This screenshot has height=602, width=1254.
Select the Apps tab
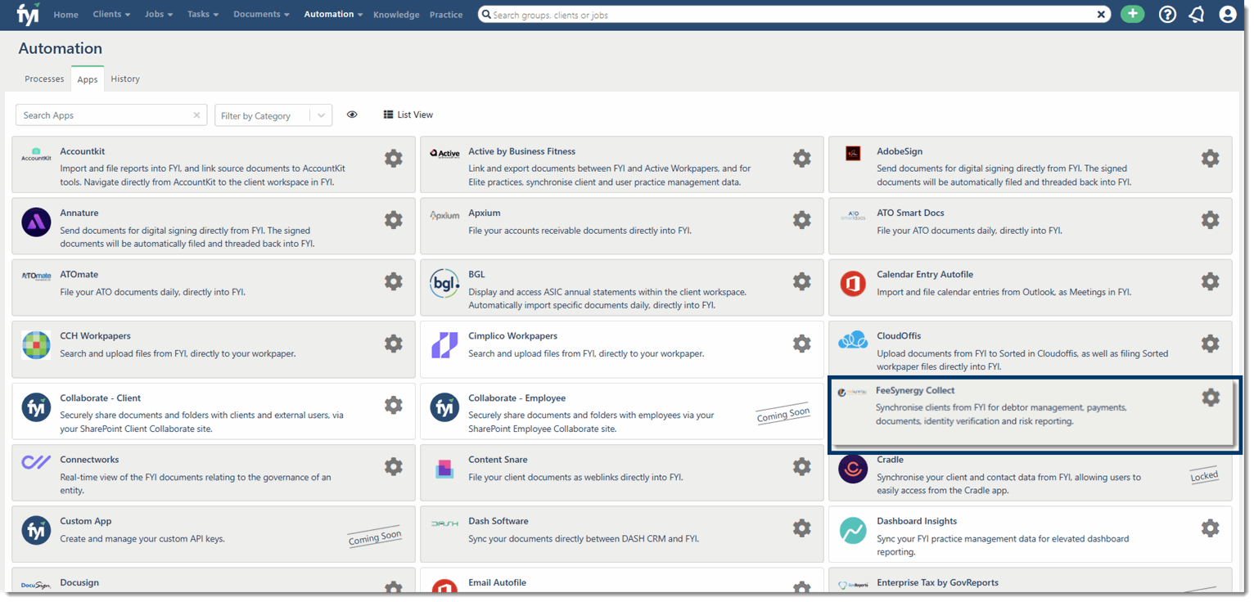tap(88, 79)
